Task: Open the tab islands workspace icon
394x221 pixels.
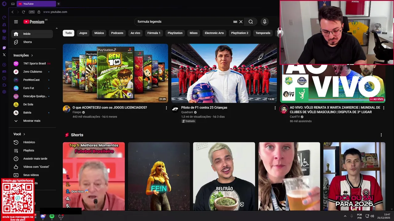Action: tap(13, 4)
